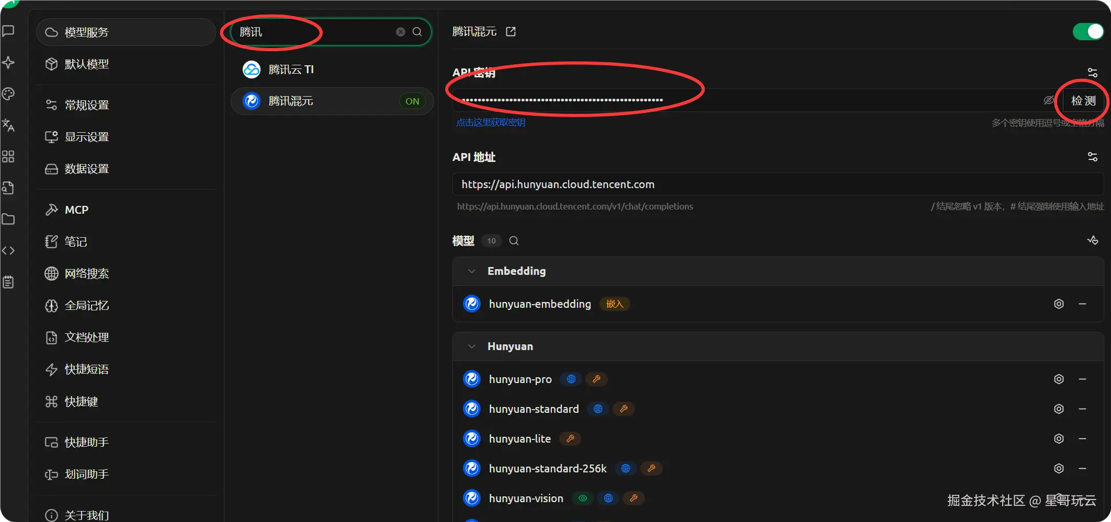Image resolution: width=1111 pixels, height=522 pixels.
Task: Open the code tools icon in the left rail
Action: coord(8,251)
